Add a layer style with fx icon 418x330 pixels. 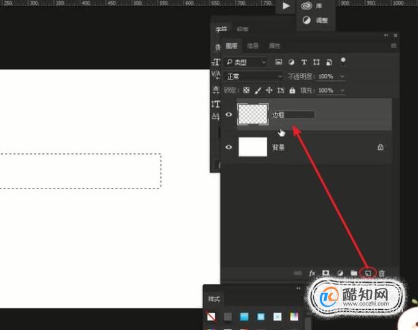(x=312, y=273)
